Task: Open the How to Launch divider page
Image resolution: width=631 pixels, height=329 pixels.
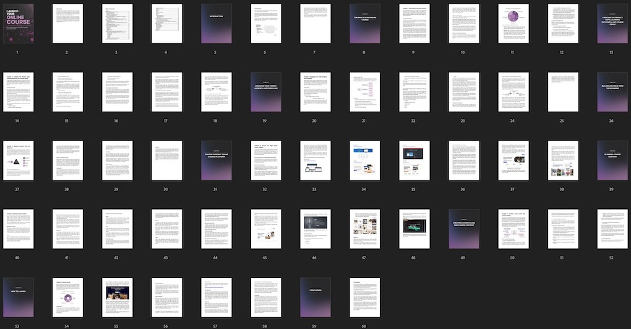Action: coord(18,297)
